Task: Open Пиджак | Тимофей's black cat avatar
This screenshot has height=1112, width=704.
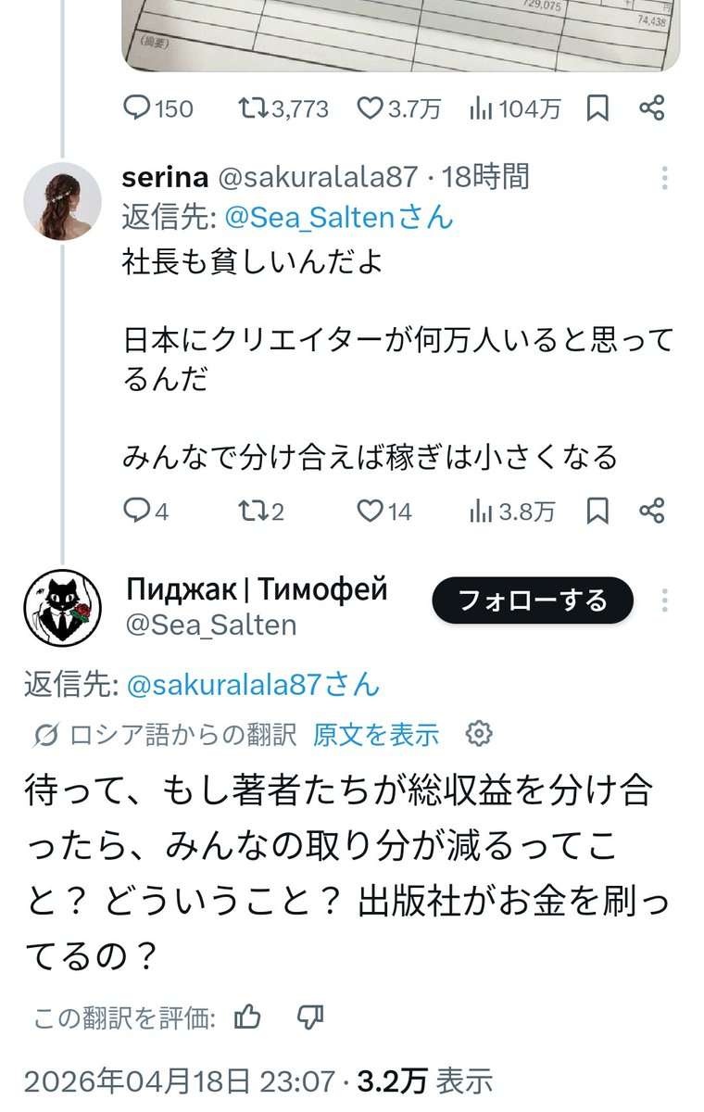Action: point(62,607)
